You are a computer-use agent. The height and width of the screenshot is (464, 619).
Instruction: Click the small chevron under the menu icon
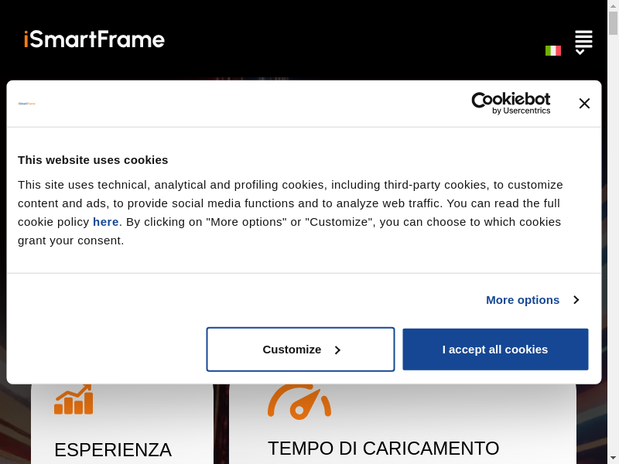580,52
